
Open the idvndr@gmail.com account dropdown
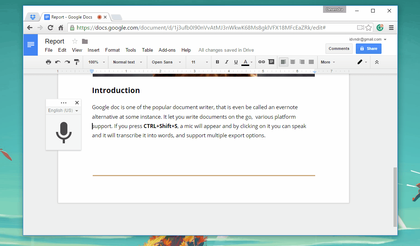pyautogui.click(x=368, y=39)
